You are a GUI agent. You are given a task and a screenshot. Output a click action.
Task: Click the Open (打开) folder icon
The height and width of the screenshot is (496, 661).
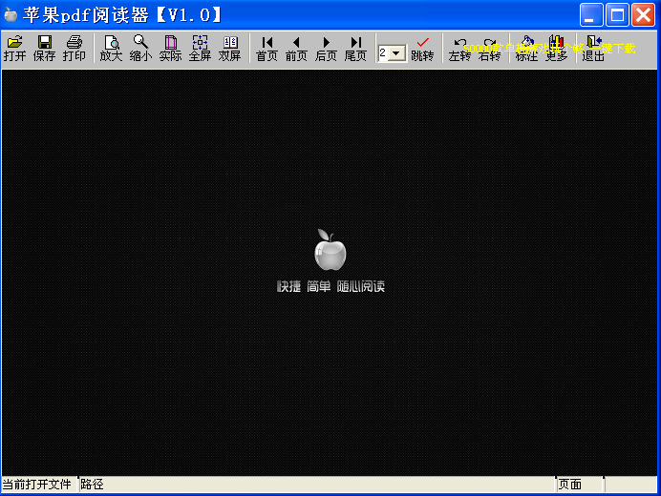(x=14, y=49)
